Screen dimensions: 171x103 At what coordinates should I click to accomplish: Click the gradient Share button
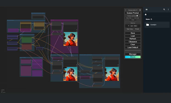tap(133, 57)
